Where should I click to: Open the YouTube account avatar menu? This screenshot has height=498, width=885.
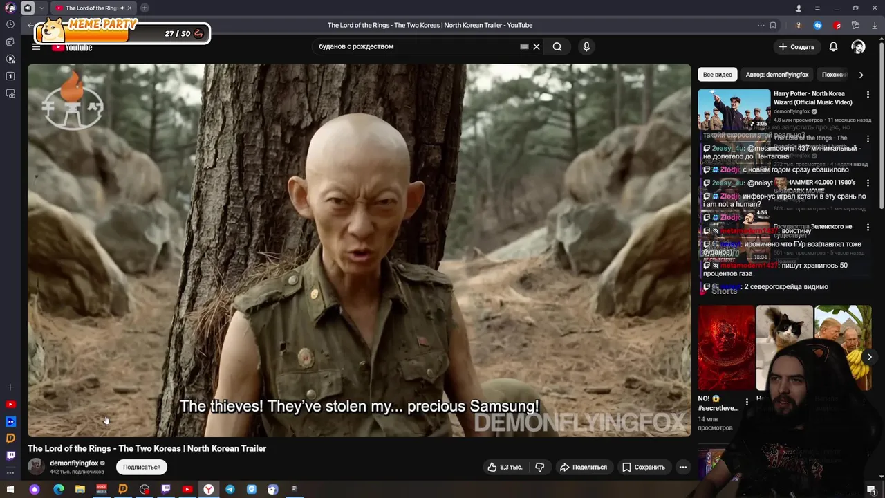tap(858, 46)
